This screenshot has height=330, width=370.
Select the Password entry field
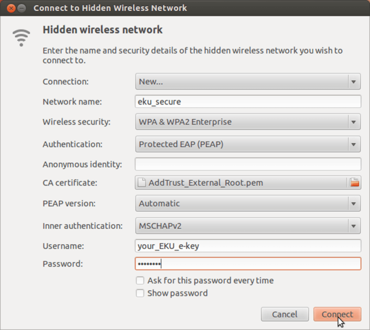point(248,264)
